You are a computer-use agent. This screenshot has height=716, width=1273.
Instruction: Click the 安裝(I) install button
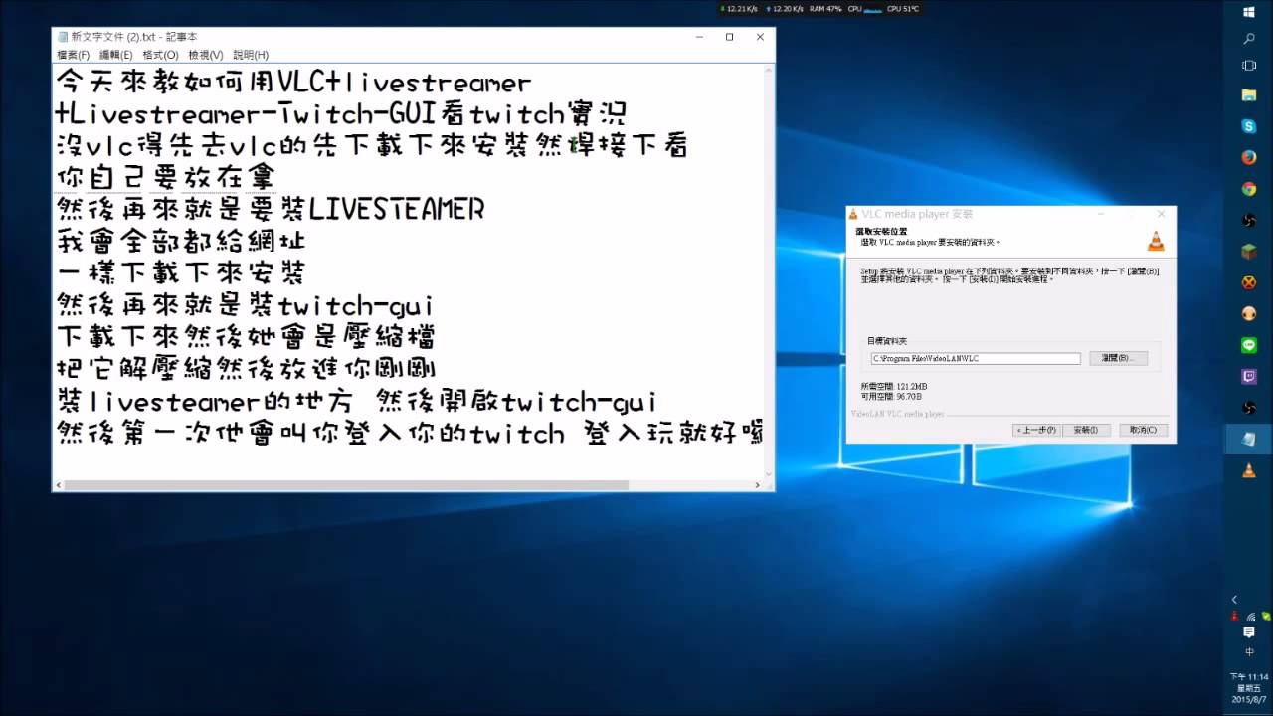click(1086, 430)
